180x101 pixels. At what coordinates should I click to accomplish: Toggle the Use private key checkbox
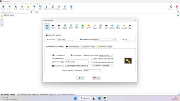(53, 66)
